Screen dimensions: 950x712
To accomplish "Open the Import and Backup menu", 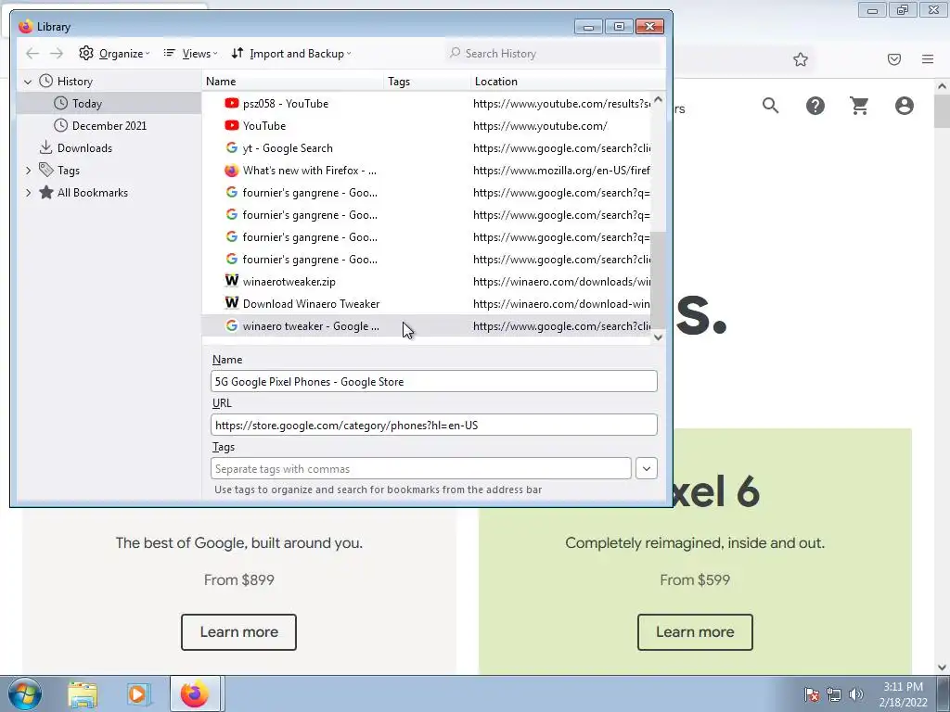I will [x=290, y=53].
